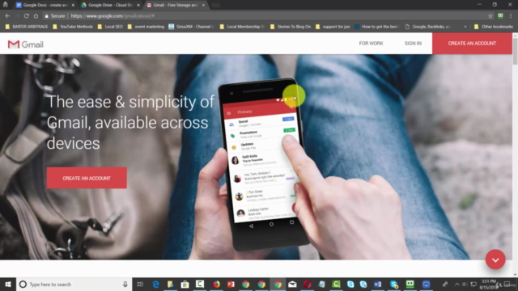
Task: Open a new tab button
Action: [x=215, y=5]
